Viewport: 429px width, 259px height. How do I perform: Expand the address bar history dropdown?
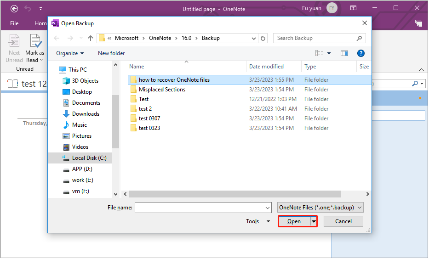(254, 38)
